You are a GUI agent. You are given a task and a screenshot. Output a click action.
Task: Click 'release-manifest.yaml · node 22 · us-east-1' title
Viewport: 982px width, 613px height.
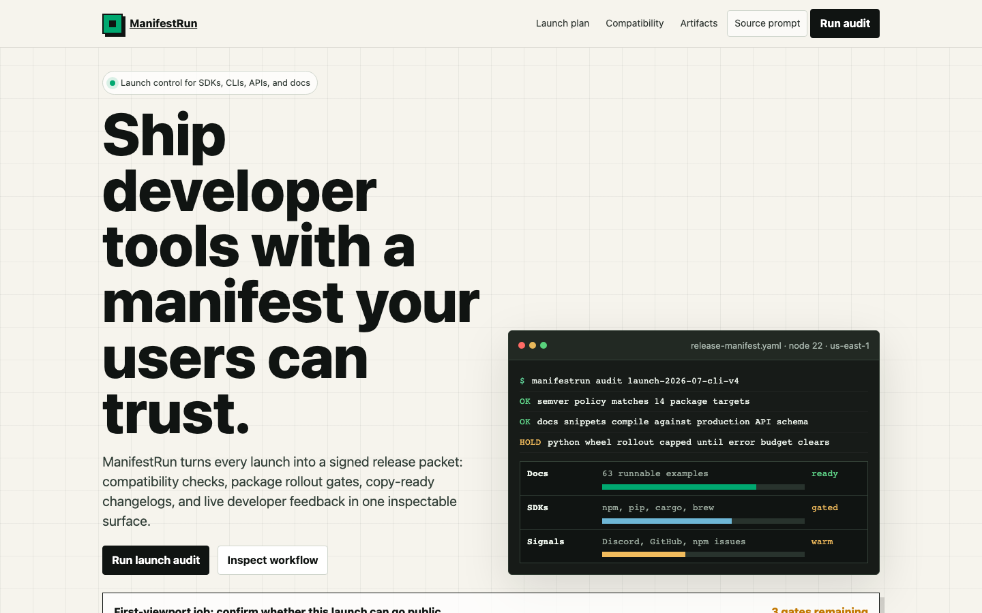pyautogui.click(x=780, y=345)
